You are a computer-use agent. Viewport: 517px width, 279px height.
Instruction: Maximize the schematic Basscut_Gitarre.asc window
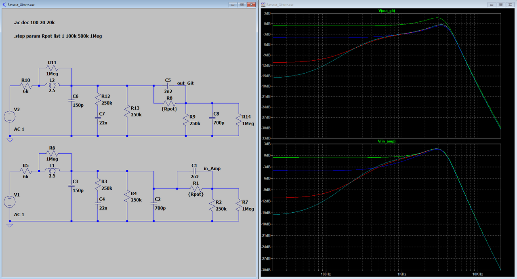(x=242, y=4)
